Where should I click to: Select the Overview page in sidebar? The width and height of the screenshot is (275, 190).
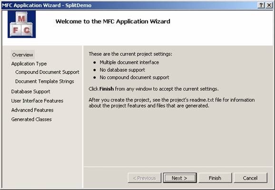coord(23,55)
